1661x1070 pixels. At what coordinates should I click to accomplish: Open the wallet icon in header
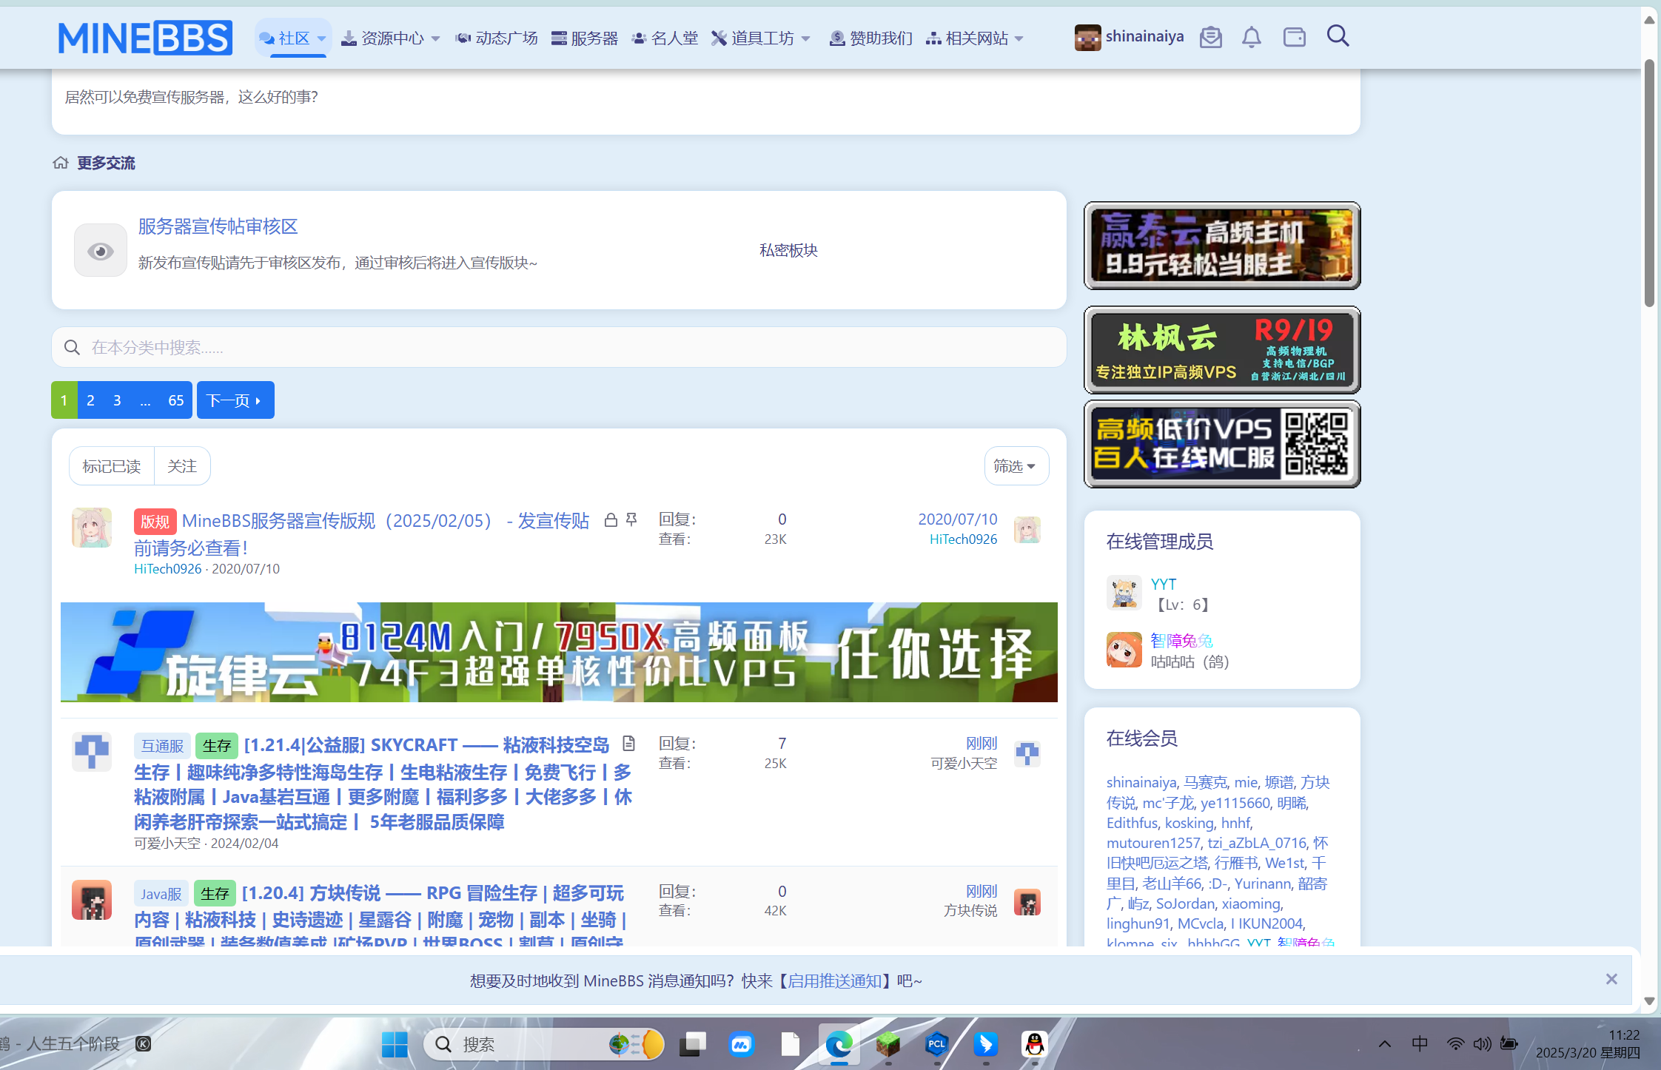click(x=1295, y=37)
